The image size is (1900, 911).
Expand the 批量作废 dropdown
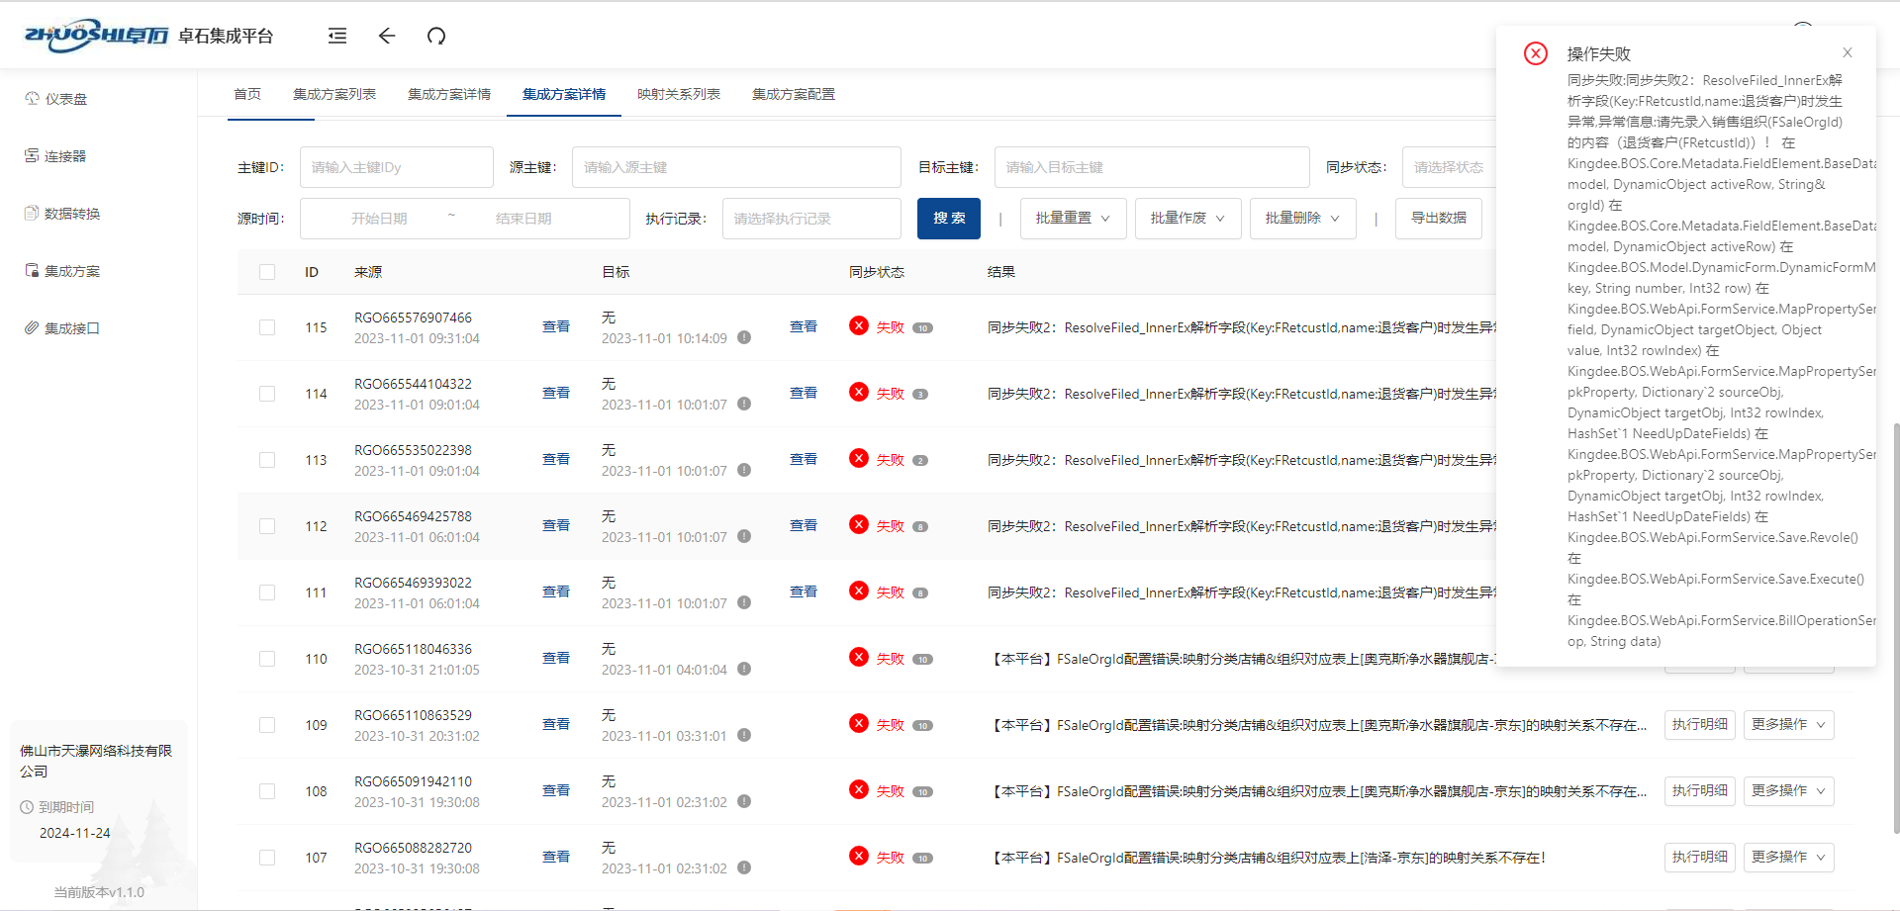click(x=1187, y=219)
